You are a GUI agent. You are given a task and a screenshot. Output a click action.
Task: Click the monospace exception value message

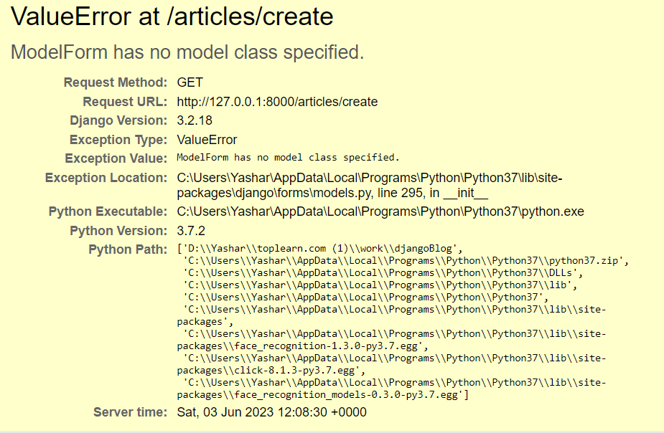tap(288, 158)
